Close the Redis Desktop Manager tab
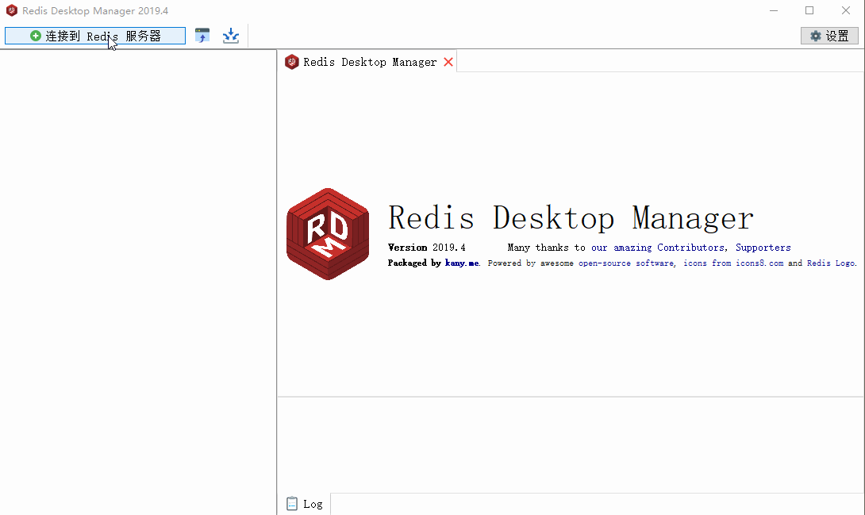 [x=448, y=62]
